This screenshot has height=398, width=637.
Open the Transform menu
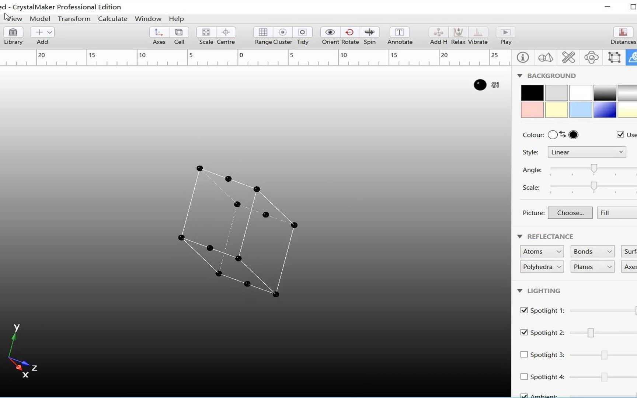pyautogui.click(x=74, y=18)
